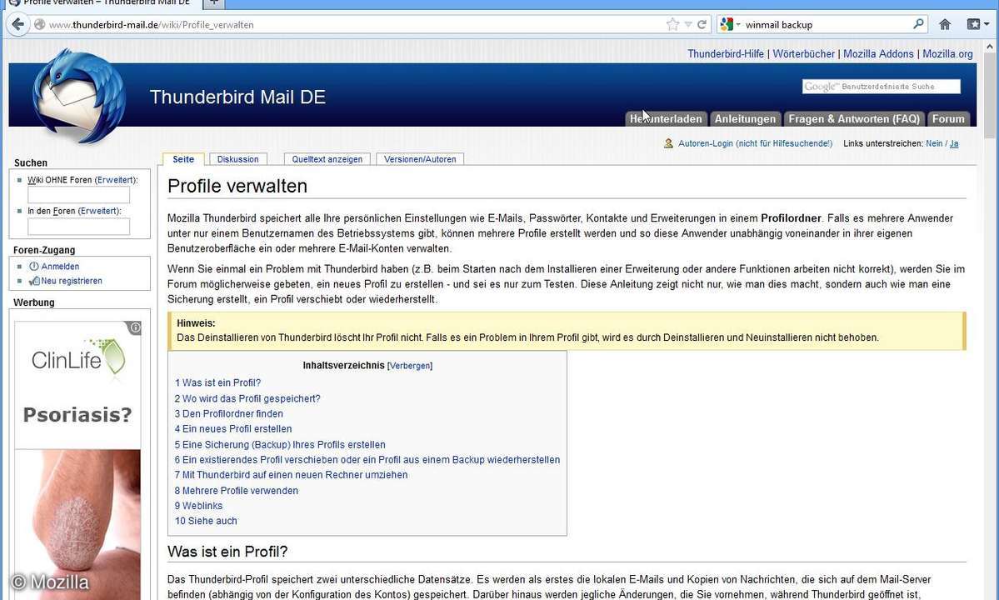Jump to '6 Ein existierendes Profil verschieben' section
Screen dimensions: 999x600
point(367,460)
